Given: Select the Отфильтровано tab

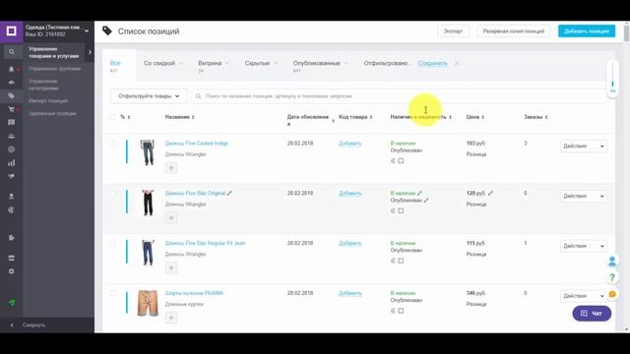Looking at the screenshot, I should click(387, 63).
